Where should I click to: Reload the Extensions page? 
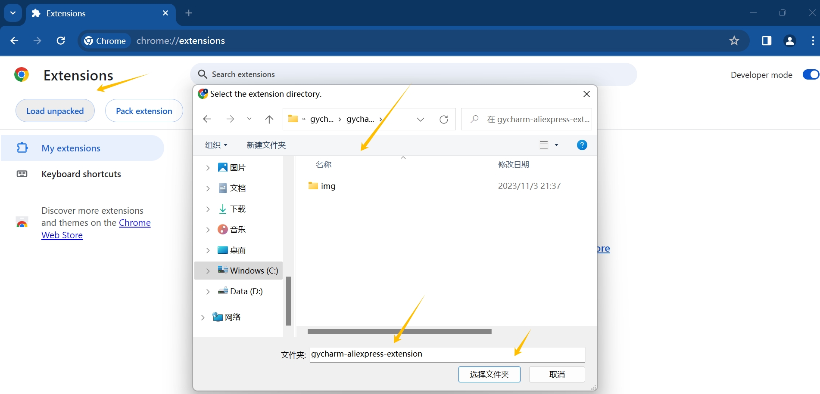[61, 40]
